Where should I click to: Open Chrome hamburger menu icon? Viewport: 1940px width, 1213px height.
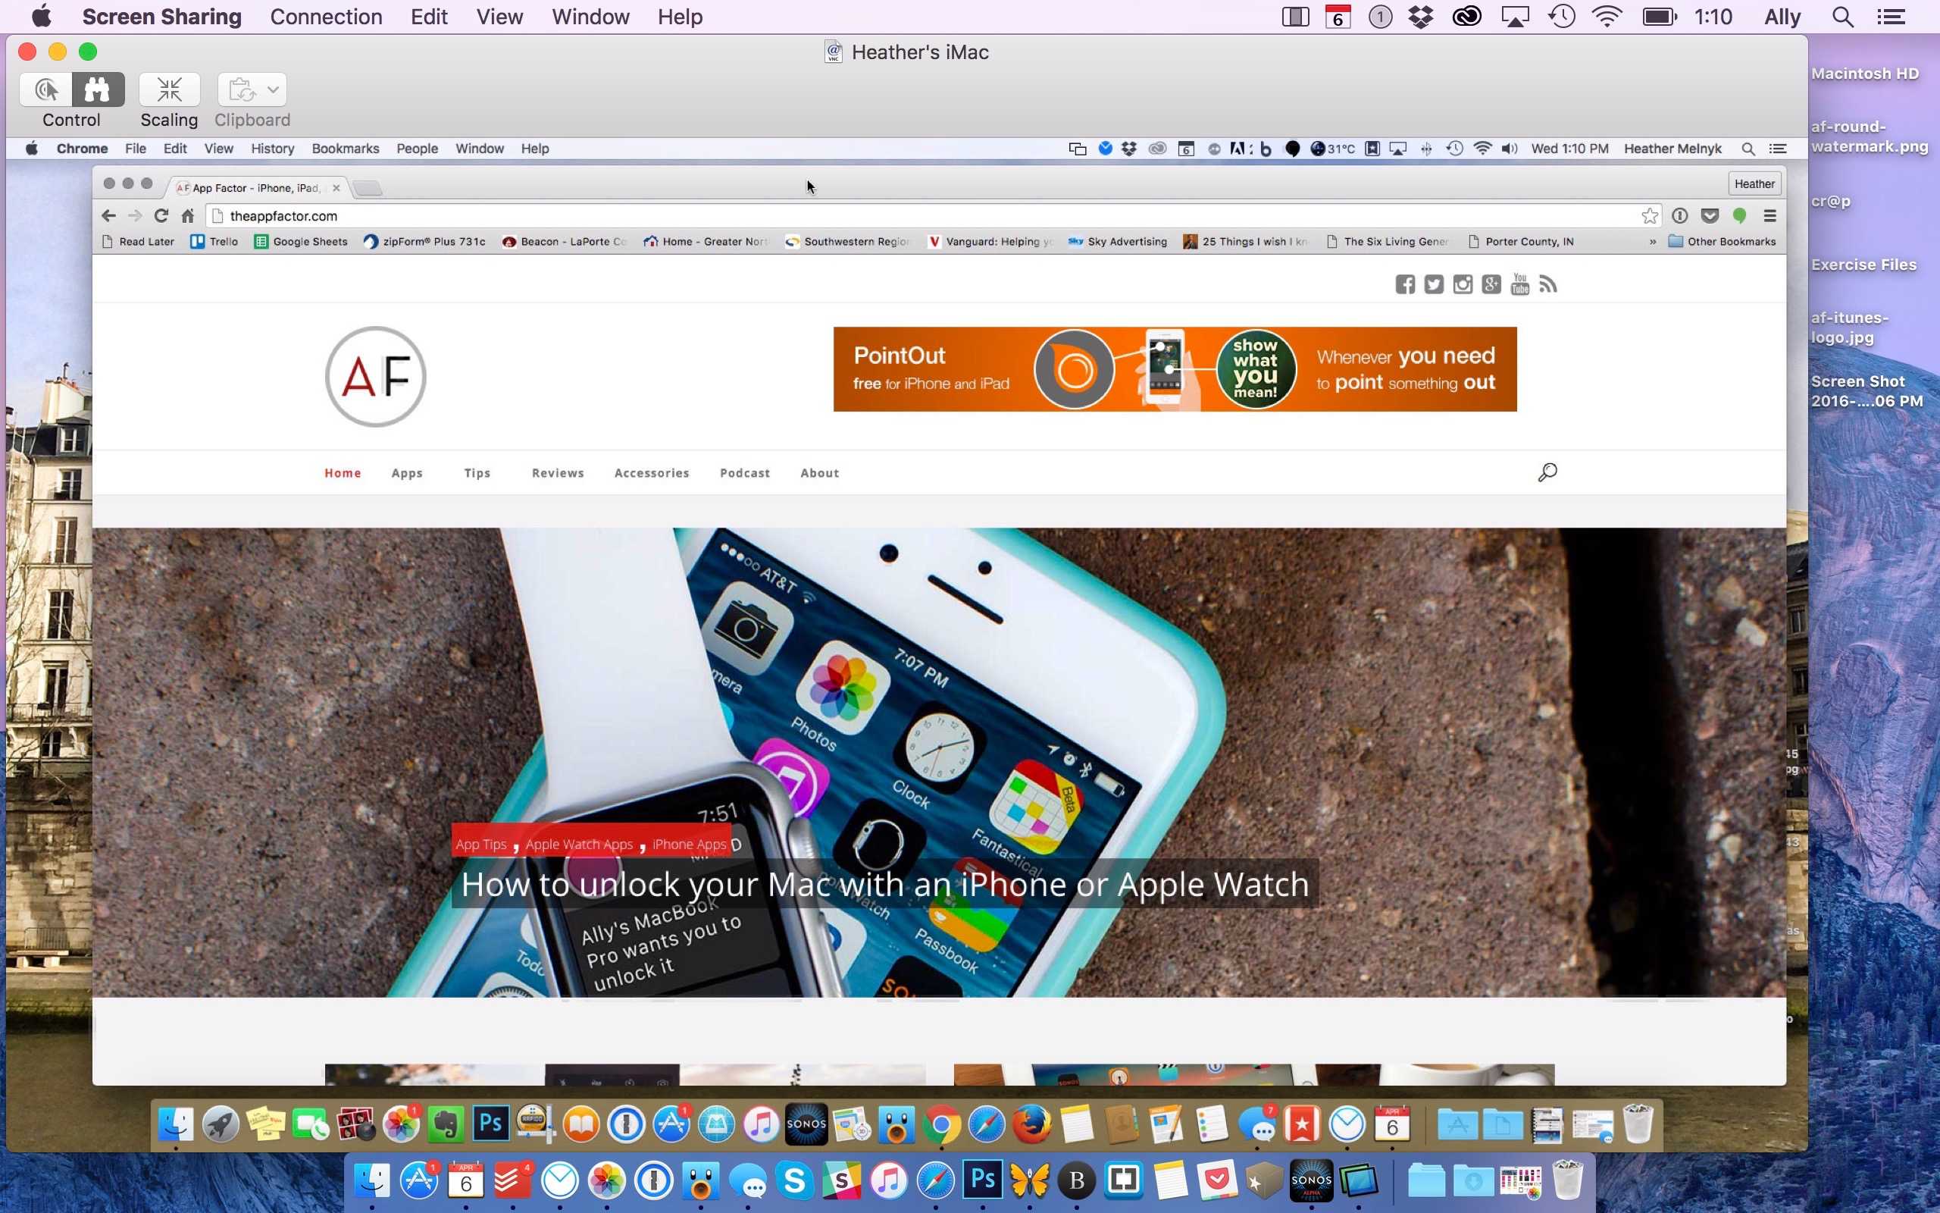[x=1769, y=216]
